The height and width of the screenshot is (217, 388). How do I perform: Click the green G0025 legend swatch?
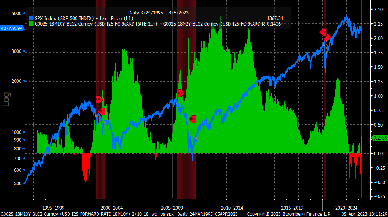tap(31, 24)
